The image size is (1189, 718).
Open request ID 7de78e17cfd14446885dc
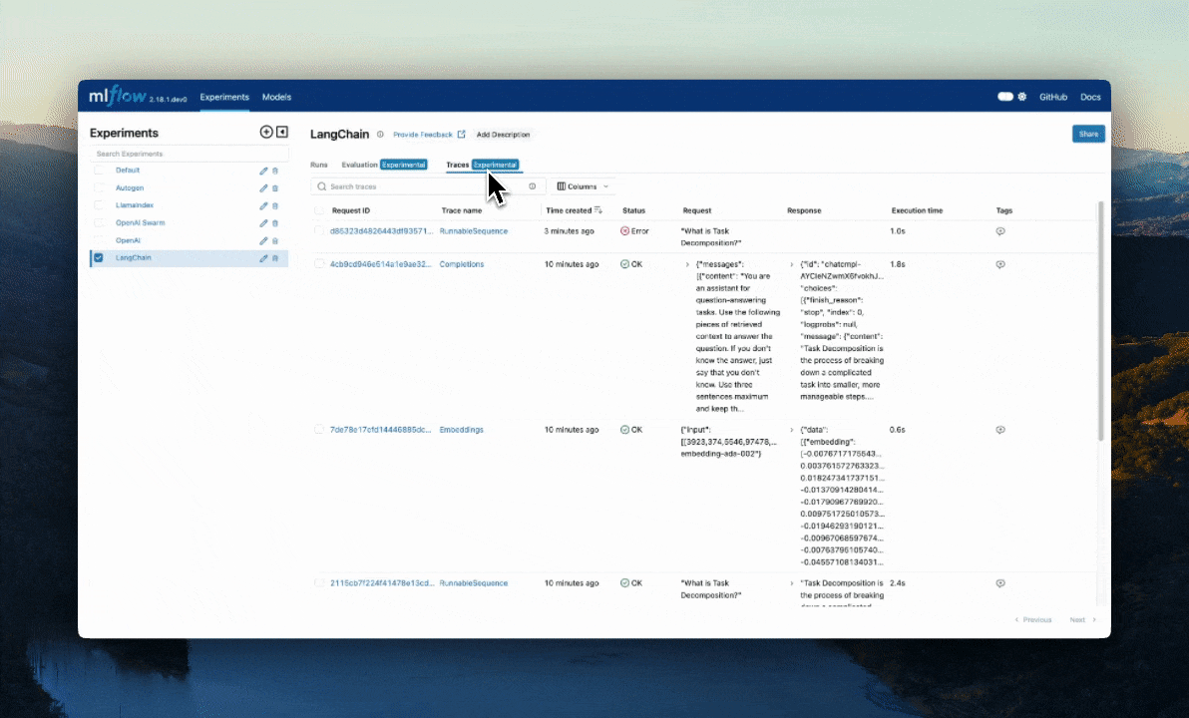[x=381, y=430]
